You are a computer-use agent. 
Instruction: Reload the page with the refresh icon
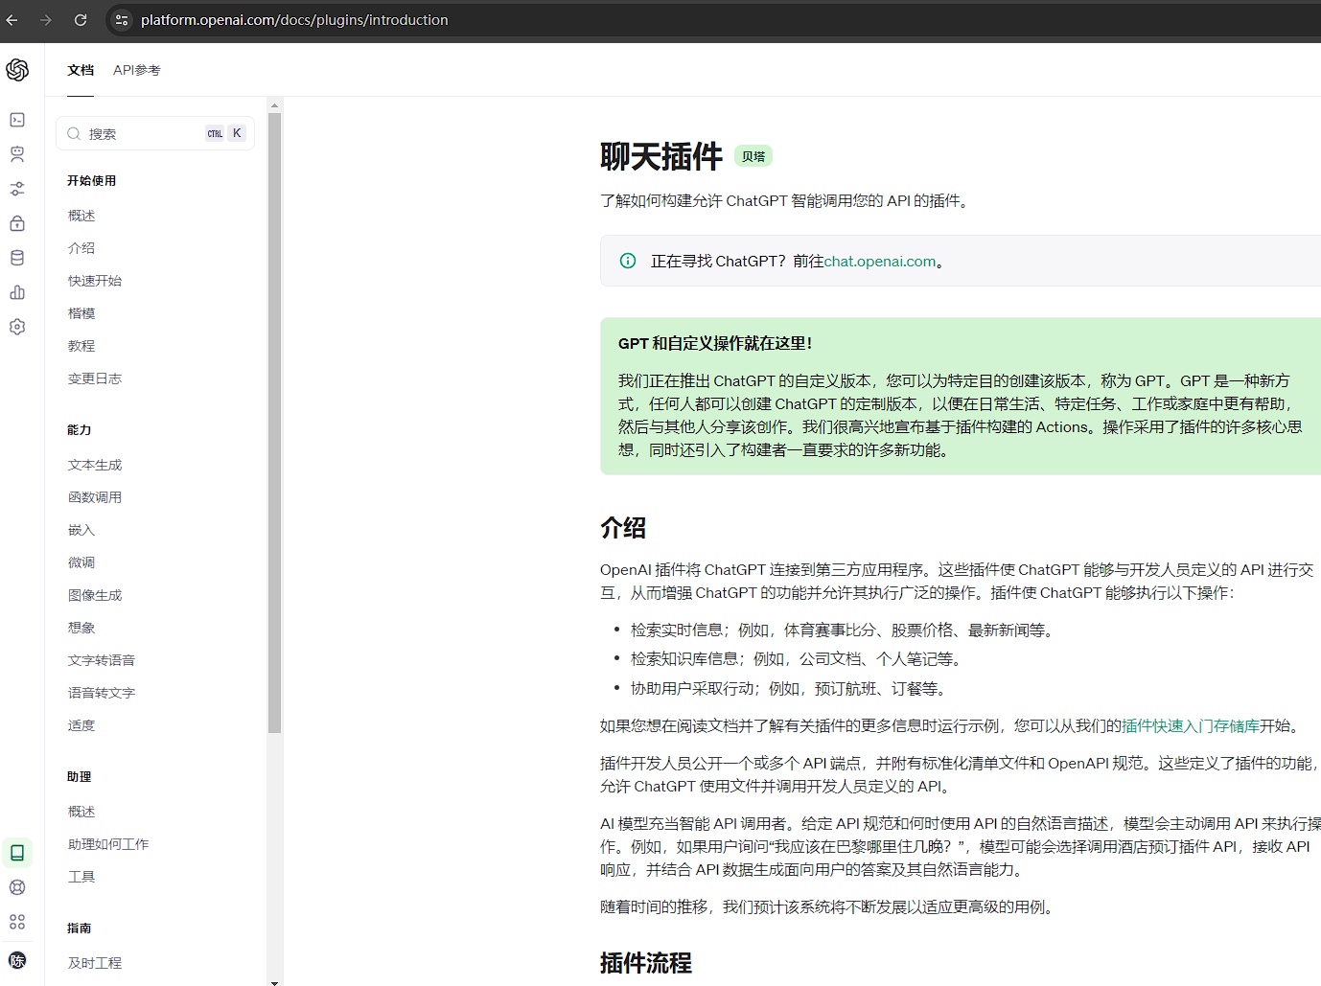click(x=81, y=19)
